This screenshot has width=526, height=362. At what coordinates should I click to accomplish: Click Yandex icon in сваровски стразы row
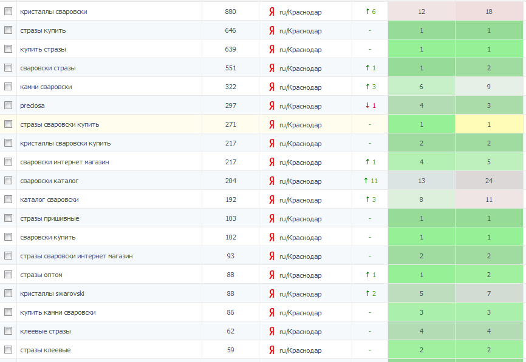pyautogui.click(x=272, y=68)
